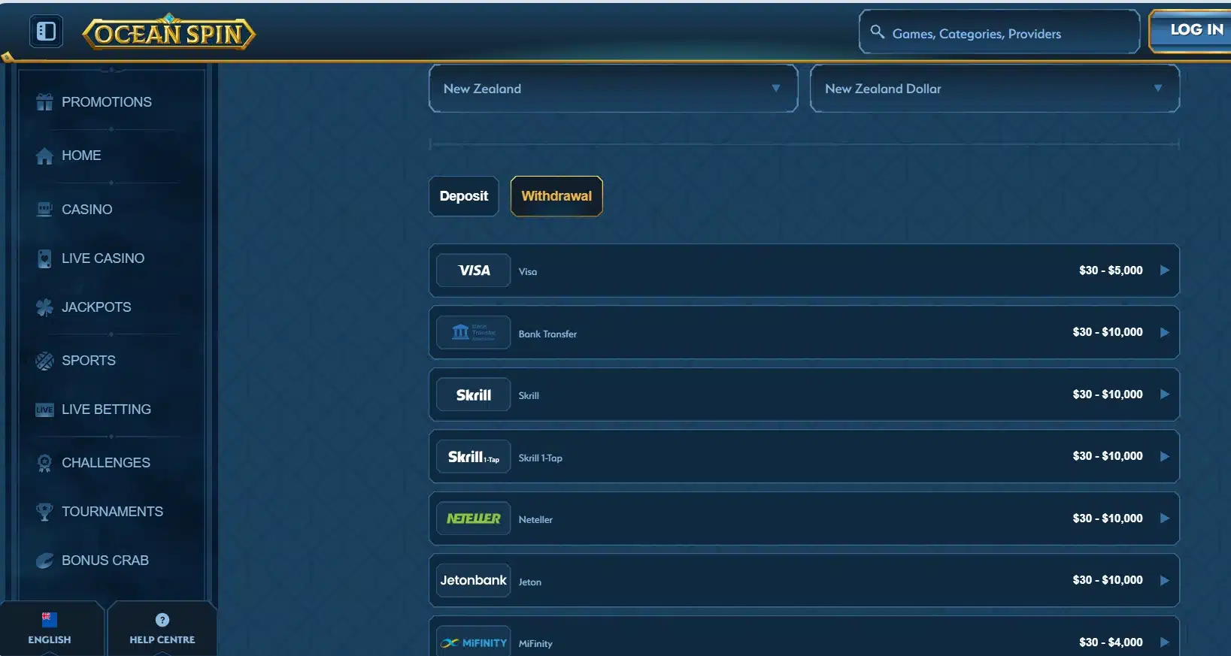Viewport: 1231px width, 656px height.
Task: Open the Bonus Crab menu label
Action: 105,561
